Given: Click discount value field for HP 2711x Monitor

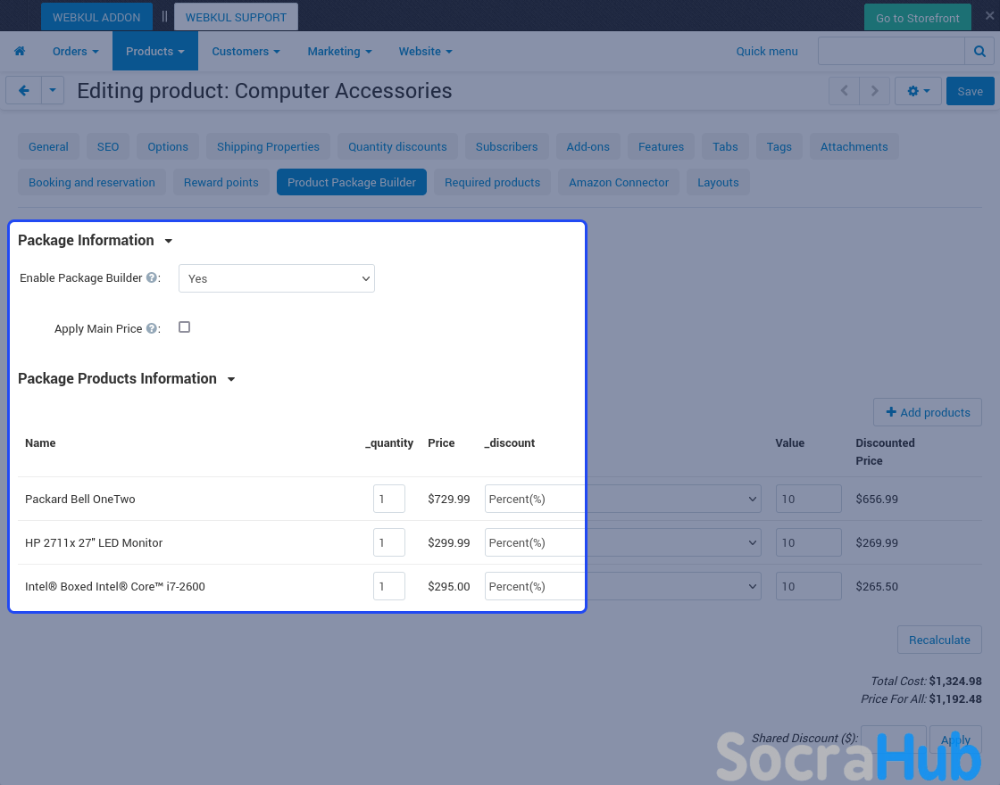Looking at the screenshot, I should [x=809, y=543].
